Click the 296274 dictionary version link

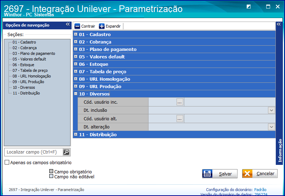click(x=261, y=194)
